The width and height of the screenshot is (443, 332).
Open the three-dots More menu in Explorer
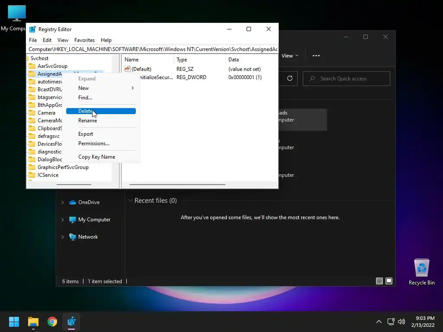316,56
